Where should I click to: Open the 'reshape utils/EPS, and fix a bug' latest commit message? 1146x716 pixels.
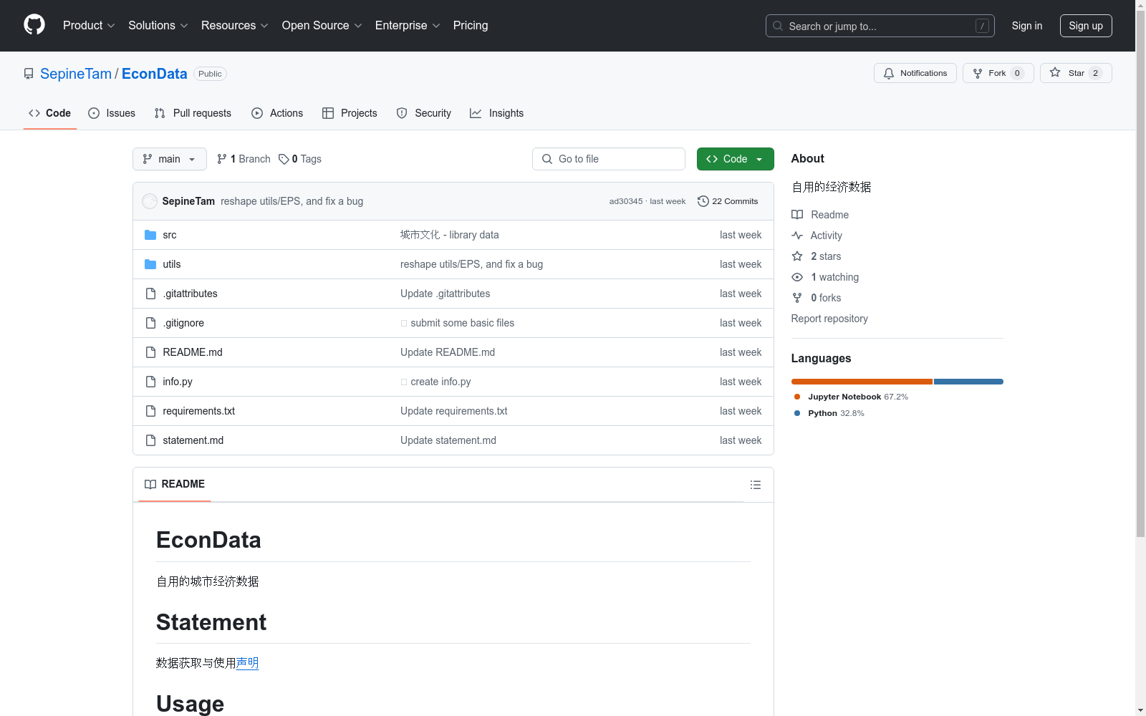tap(292, 201)
